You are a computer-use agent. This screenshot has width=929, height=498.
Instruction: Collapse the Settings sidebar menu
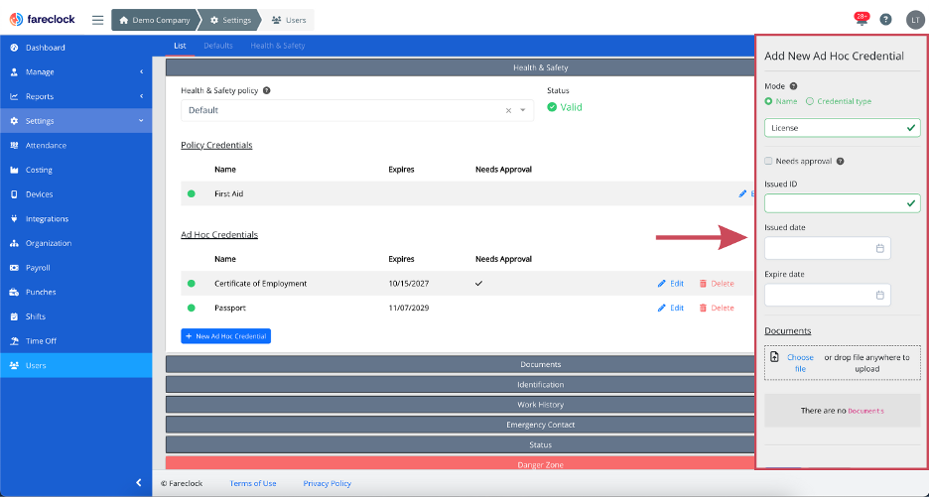pyautogui.click(x=75, y=121)
